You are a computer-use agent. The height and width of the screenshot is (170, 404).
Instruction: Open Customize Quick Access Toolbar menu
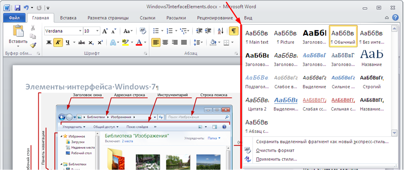tap(48, 8)
